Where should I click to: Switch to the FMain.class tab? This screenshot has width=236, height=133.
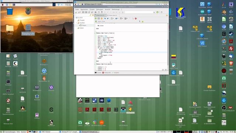coord(112,16)
